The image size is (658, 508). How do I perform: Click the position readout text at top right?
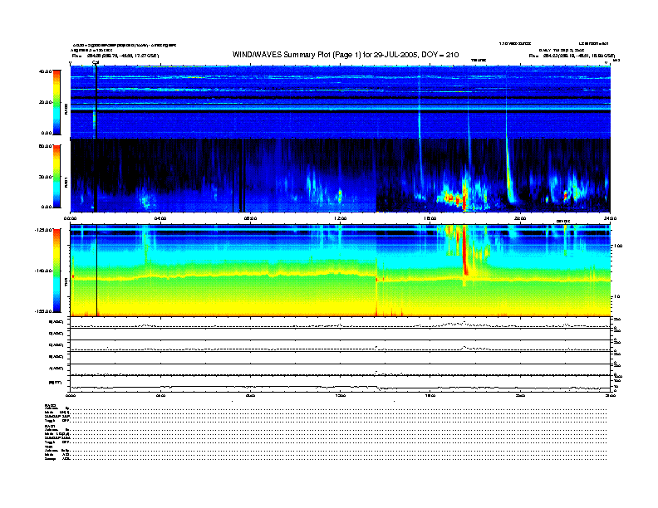[572, 56]
